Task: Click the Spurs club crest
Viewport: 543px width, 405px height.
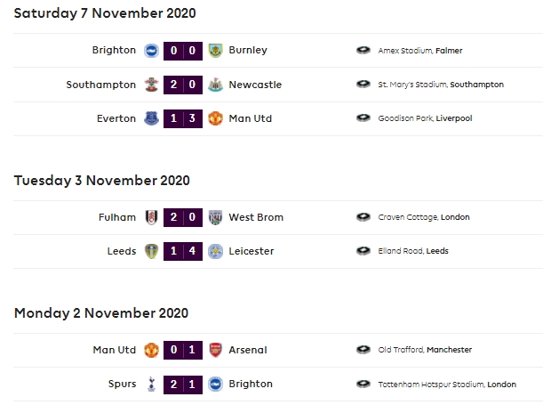Action: tap(153, 384)
